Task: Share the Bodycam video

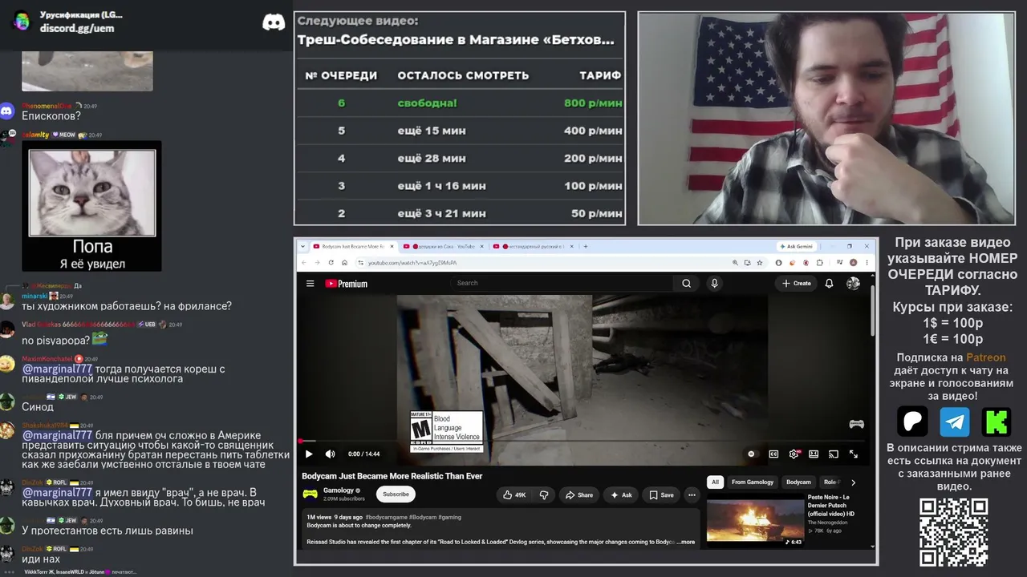Action: pos(579,494)
